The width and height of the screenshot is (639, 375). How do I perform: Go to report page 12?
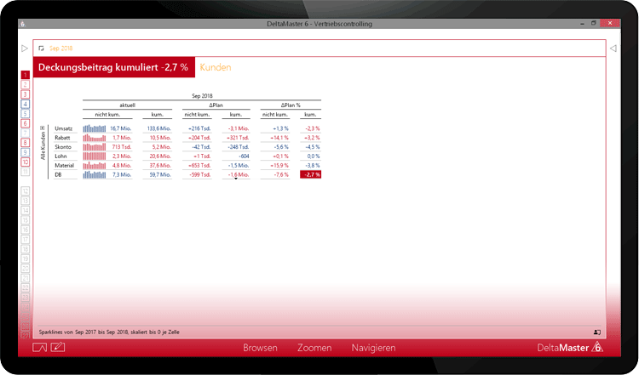(x=26, y=190)
